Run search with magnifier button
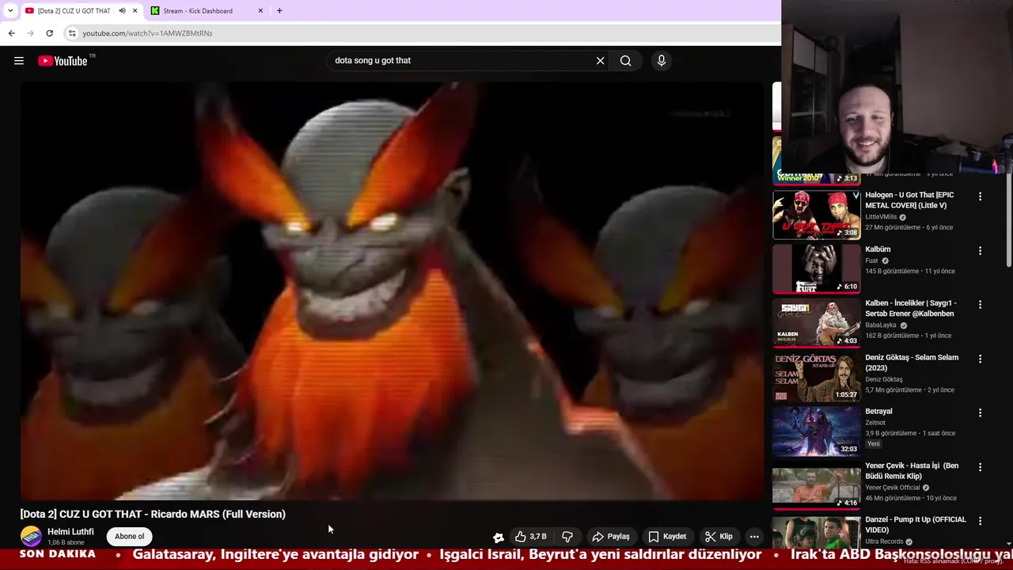Image resolution: width=1013 pixels, height=570 pixels. click(625, 61)
